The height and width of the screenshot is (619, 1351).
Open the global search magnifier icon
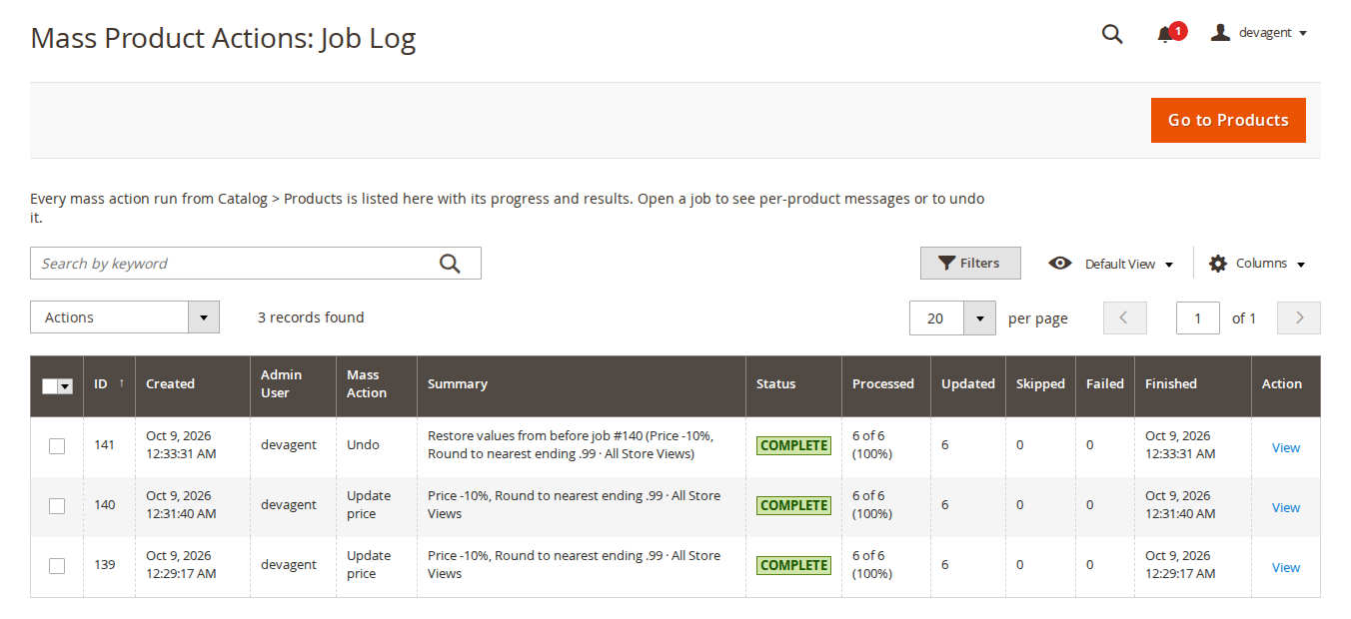pyautogui.click(x=1112, y=34)
